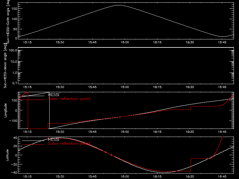
Task: Select red Solar reflection point legend in Longitude plot
Action: 69,99
